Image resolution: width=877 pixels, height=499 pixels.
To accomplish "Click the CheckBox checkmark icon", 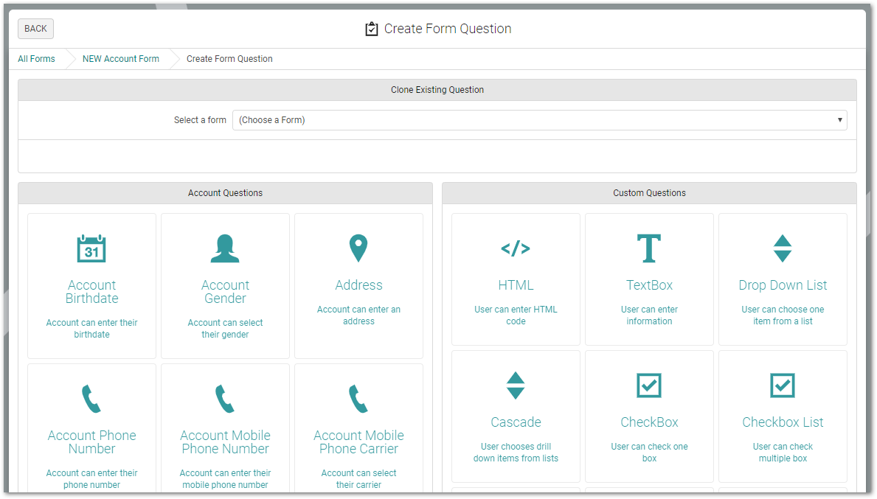I will pos(649,385).
